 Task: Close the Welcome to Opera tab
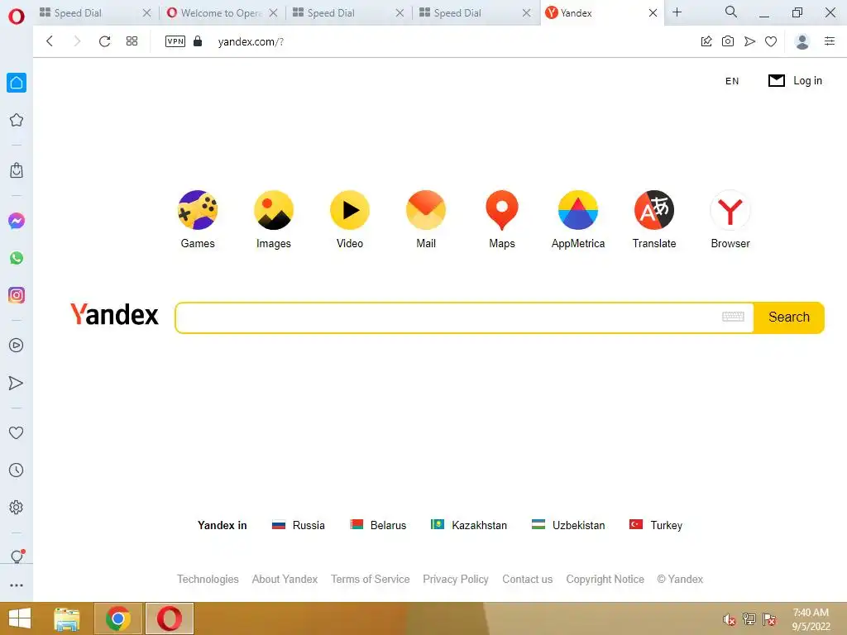[273, 13]
